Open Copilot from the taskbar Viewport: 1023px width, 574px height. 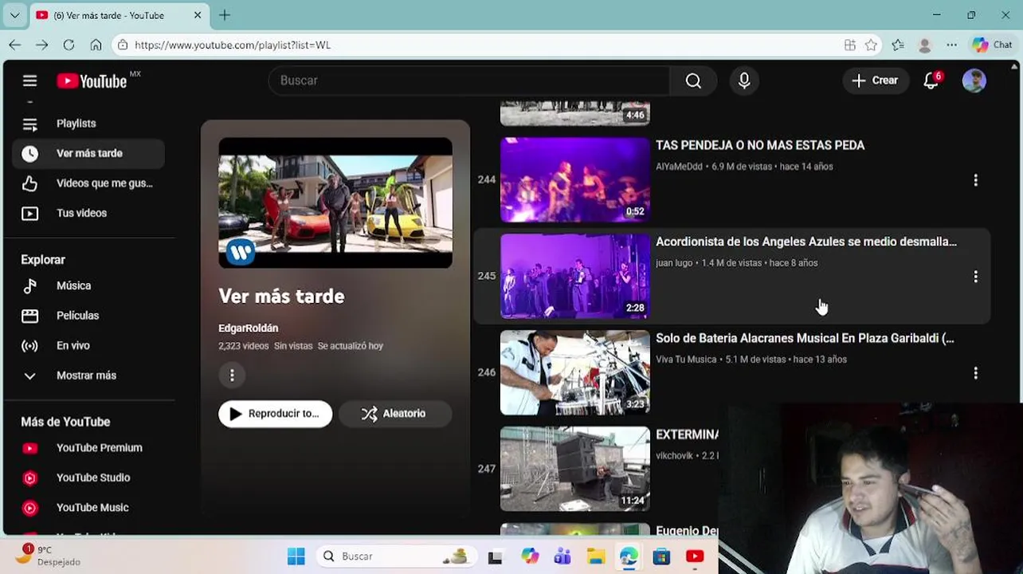click(x=529, y=556)
